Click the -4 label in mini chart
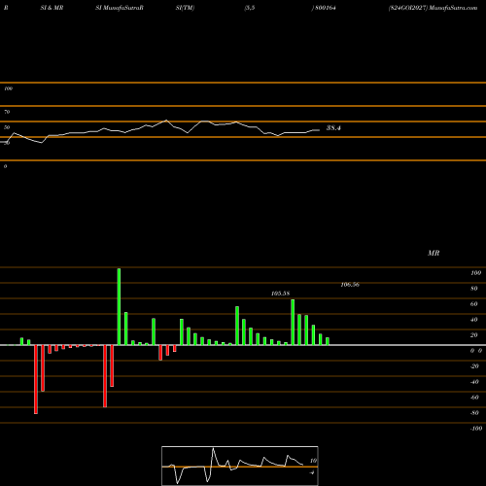The width and height of the screenshot is (486, 486). (312, 472)
